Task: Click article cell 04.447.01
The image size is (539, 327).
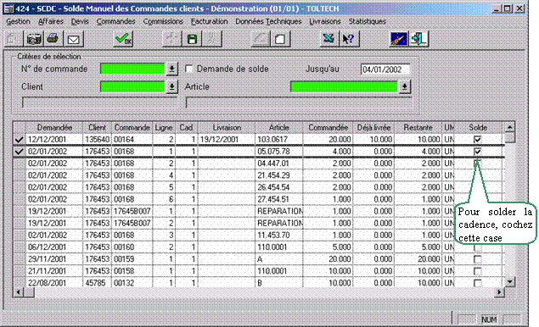Action: (x=278, y=163)
